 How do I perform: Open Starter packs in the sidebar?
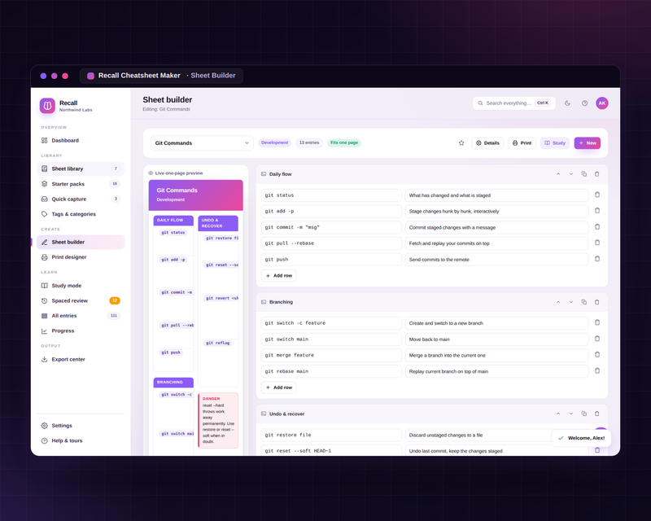tap(81, 184)
